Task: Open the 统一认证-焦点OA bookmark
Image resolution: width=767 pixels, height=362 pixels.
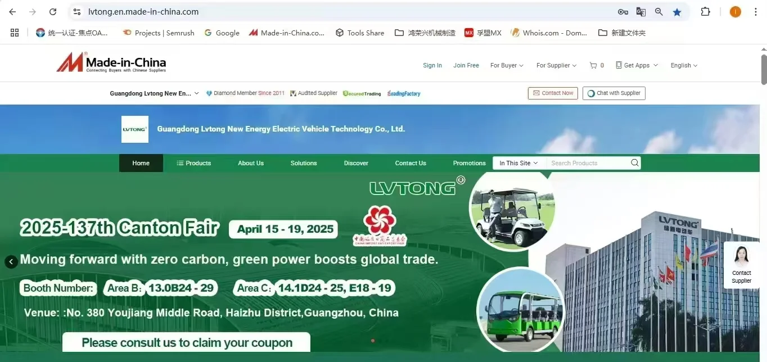Action: 72,33
